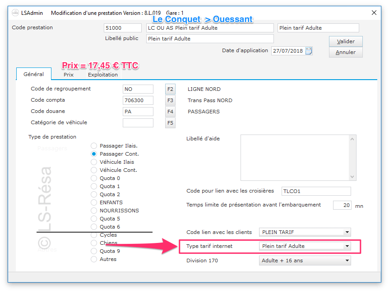Open the date of application calendar picker

click(309, 51)
